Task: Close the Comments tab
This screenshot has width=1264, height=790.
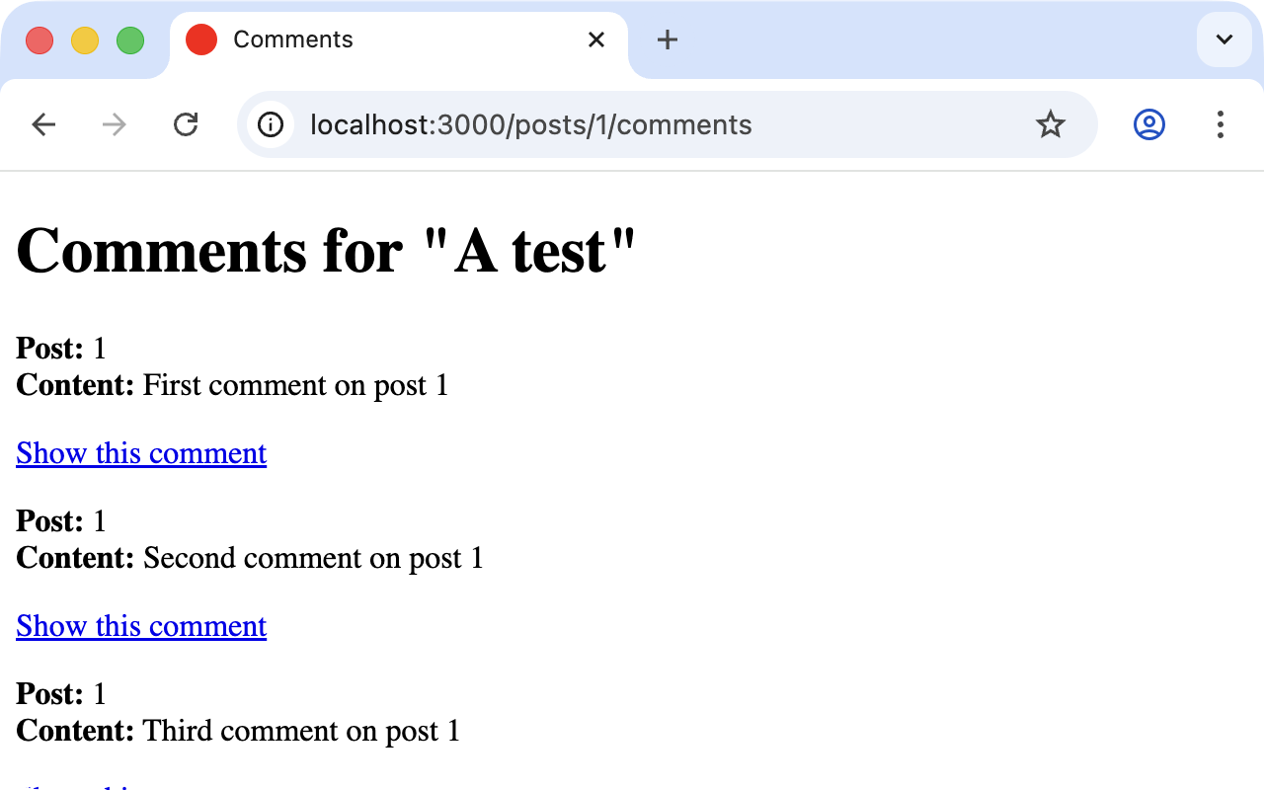Action: point(596,39)
